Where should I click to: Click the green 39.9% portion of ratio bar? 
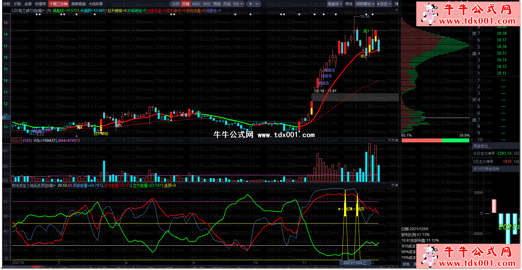click(456, 141)
